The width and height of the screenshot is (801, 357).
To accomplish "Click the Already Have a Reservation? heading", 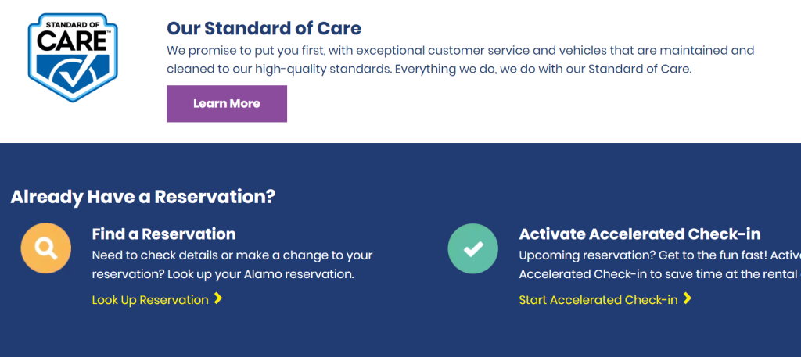I will point(142,196).
